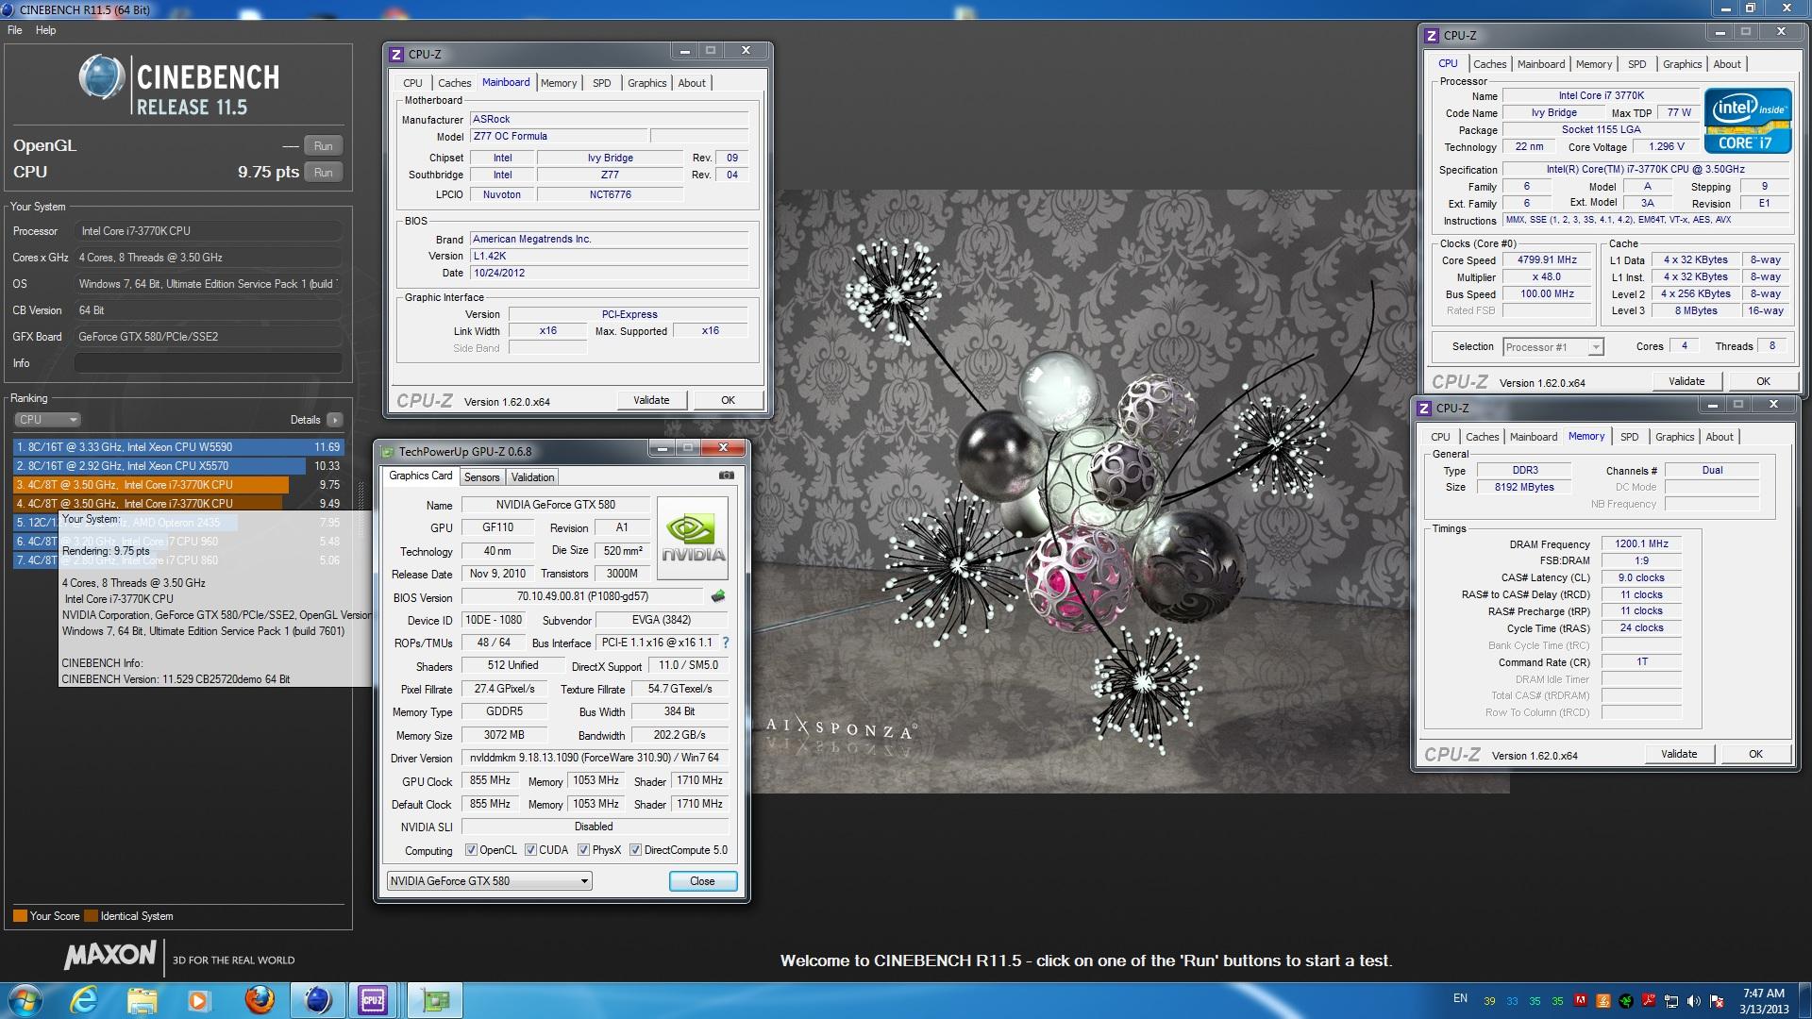
Task: Open About tab in top-right CPU-Z window
Action: [x=1727, y=64]
